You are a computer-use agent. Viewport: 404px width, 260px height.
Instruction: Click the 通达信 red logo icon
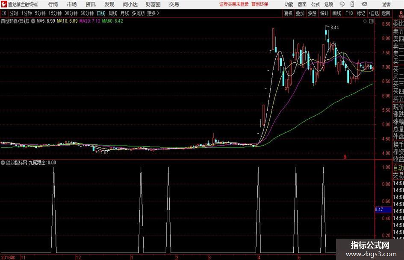click(x=3, y=4)
